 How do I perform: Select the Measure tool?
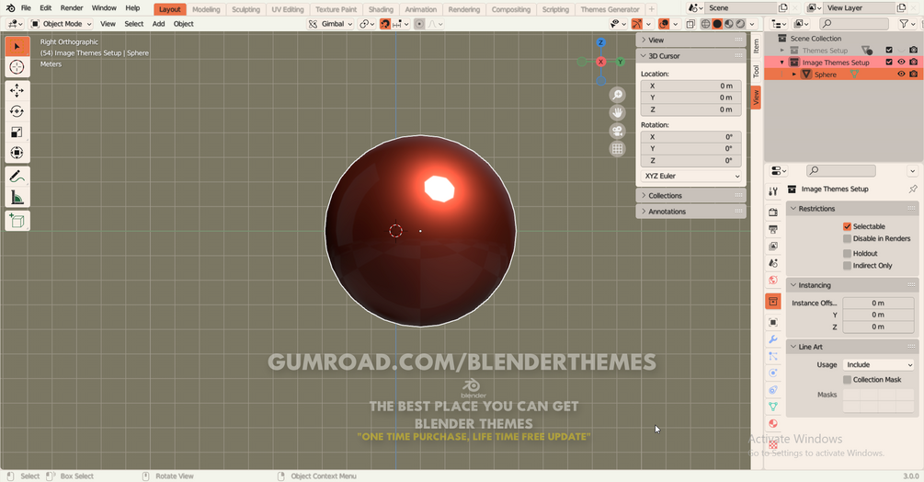(x=17, y=198)
